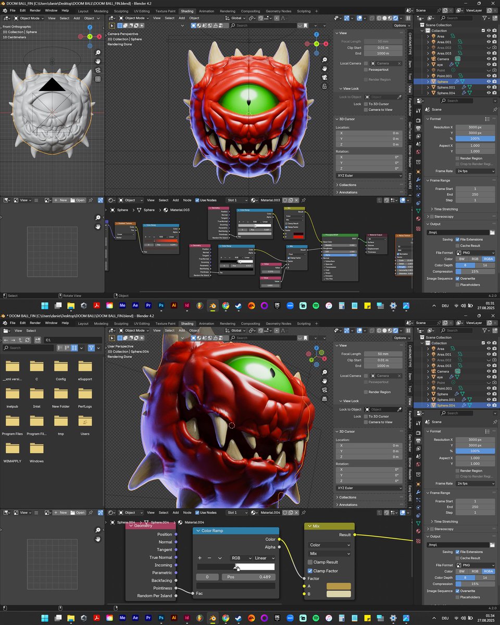Show Area.002 by clicking its eye icon
This screenshot has width=500, height=625.
point(489,47)
